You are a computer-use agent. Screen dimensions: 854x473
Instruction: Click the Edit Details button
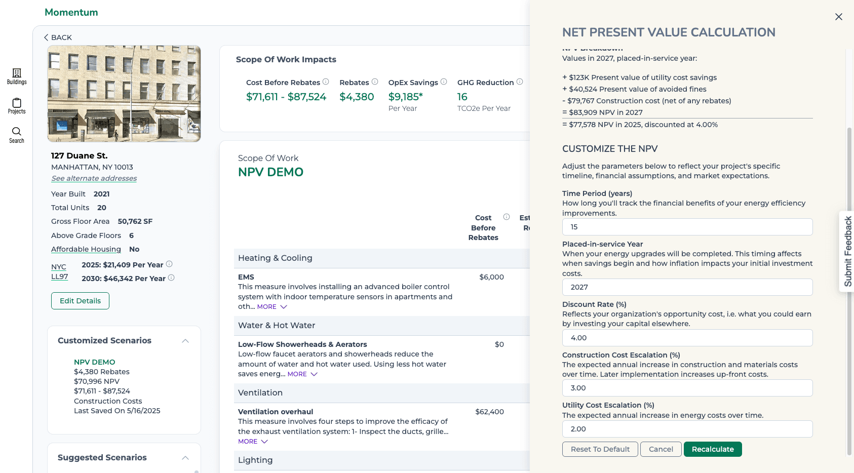(x=80, y=301)
